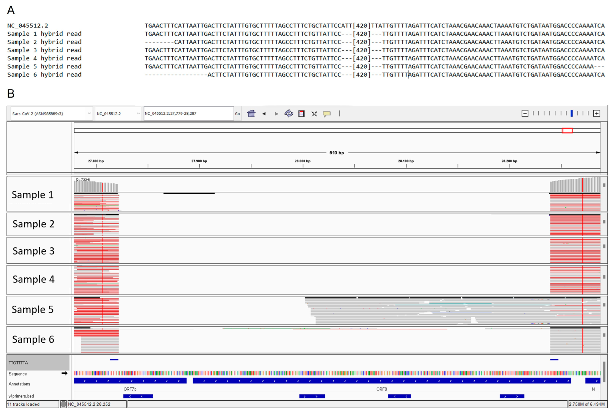The height and width of the screenshot is (413, 614).
Task: Go forward to next locus
Action: [276, 114]
